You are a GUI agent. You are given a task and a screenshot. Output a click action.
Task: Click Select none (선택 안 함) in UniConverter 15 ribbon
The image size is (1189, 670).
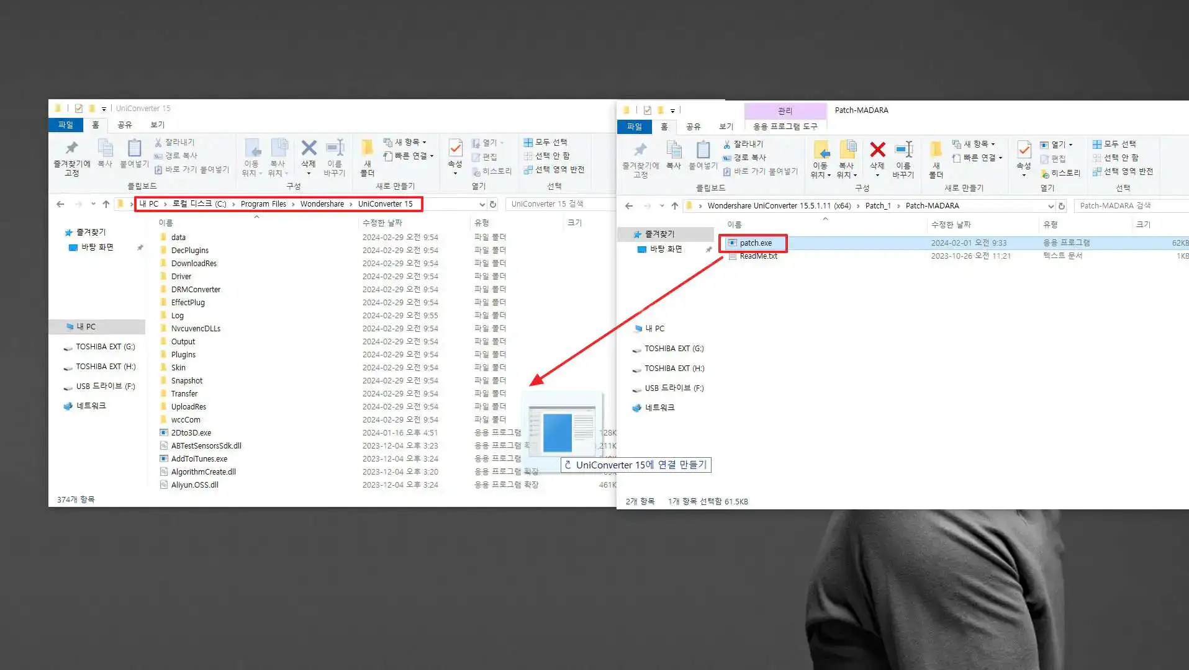coord(546,156)
